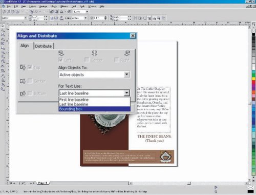This screenshot has height=195, width=256.
Task: Set page to Portrait orientation
Action: [x=52, y=18]
